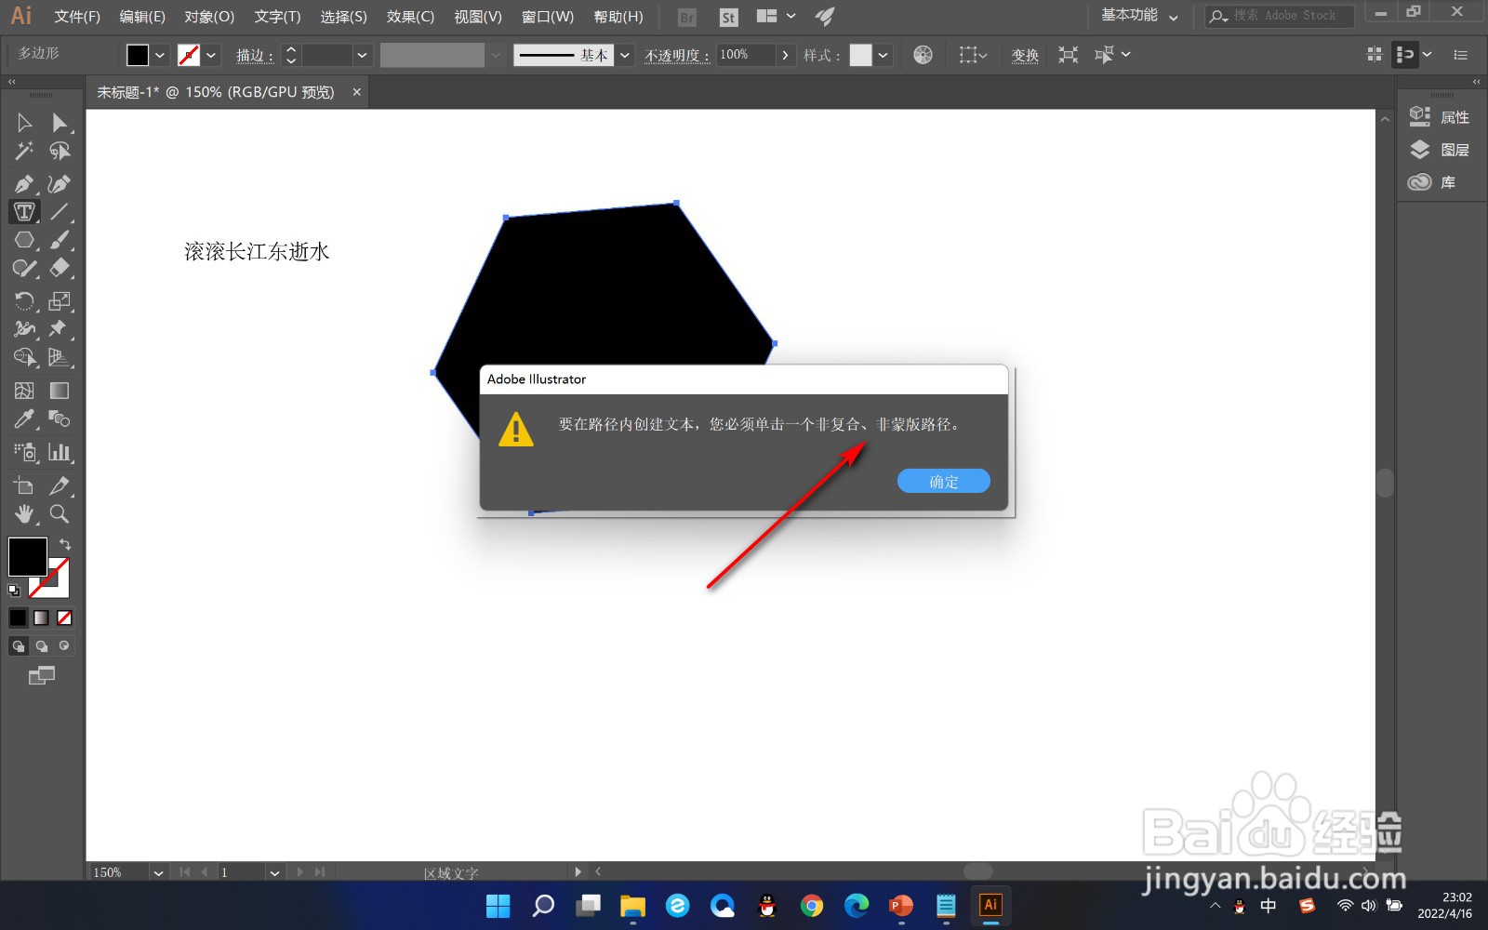This screenshot has width=1488, height=930.
Task: Select the Mesh tool
Action: point(24,391)
